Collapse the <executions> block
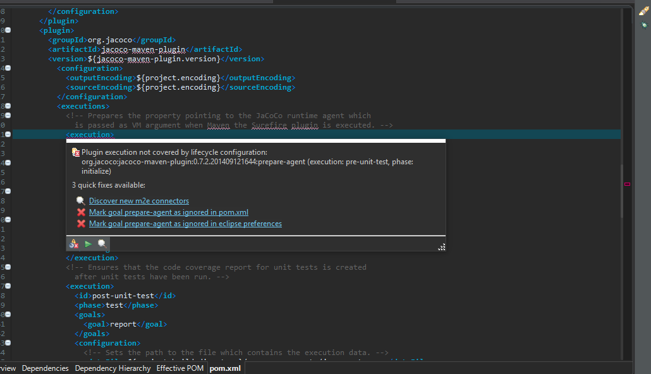 [8, 106]
